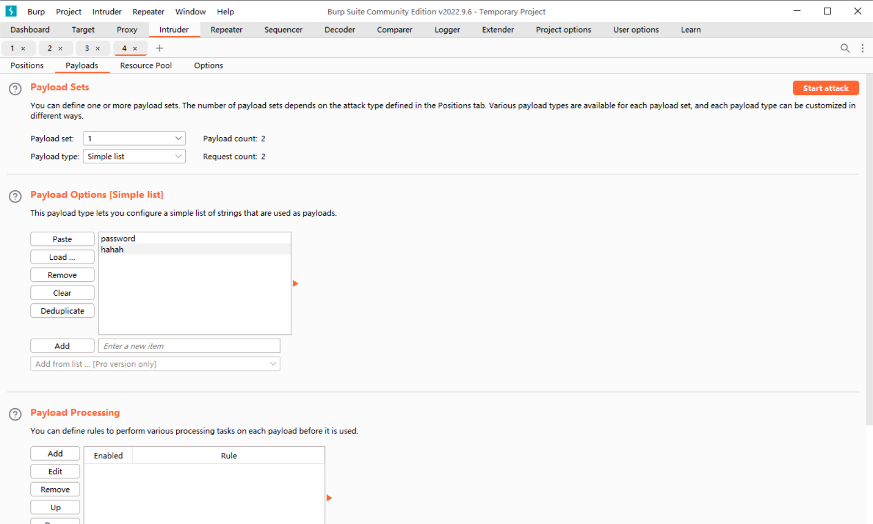
Task: Click the search magnifier icon
Action: point(845,49)
